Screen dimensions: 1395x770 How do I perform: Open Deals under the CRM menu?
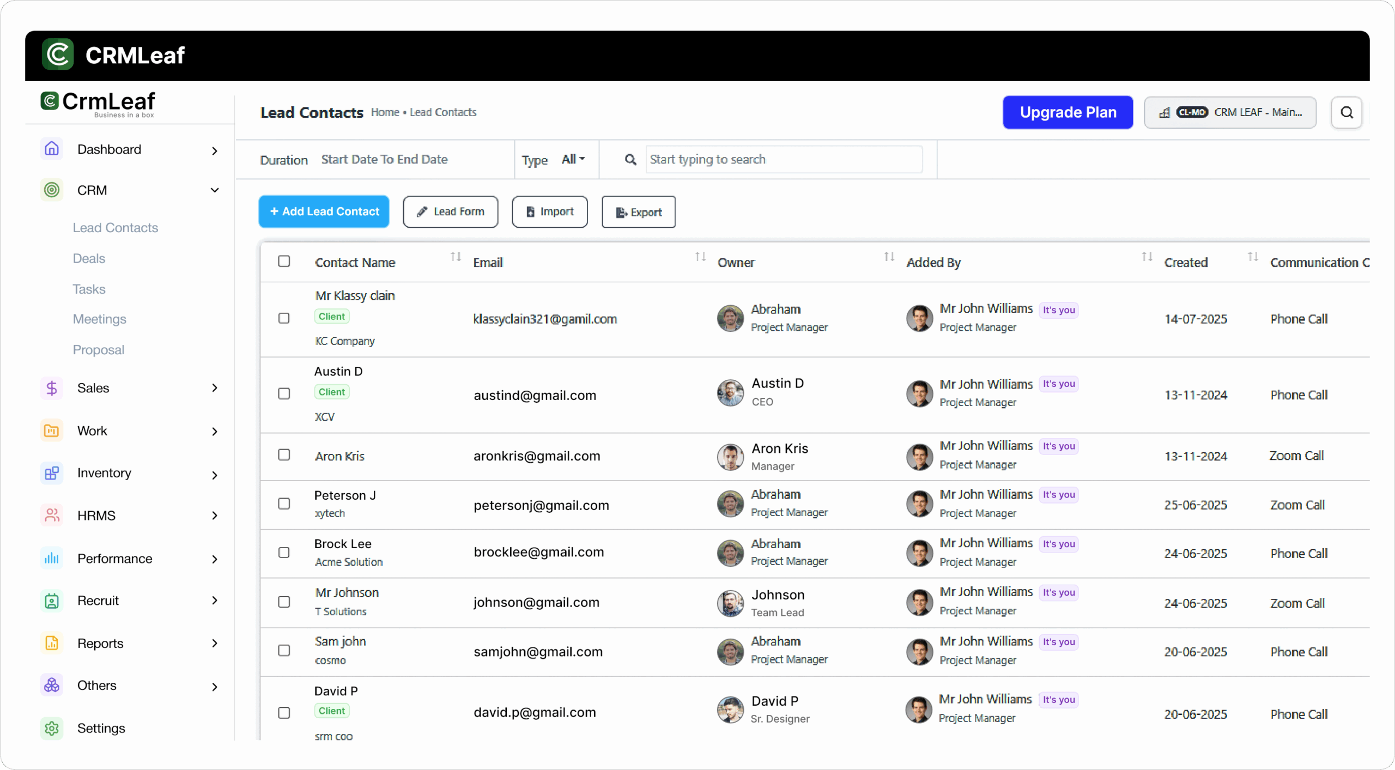pyautogui.click(x=89, y=258)
